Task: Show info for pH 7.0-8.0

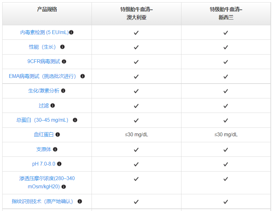Action: pos(59,164)
